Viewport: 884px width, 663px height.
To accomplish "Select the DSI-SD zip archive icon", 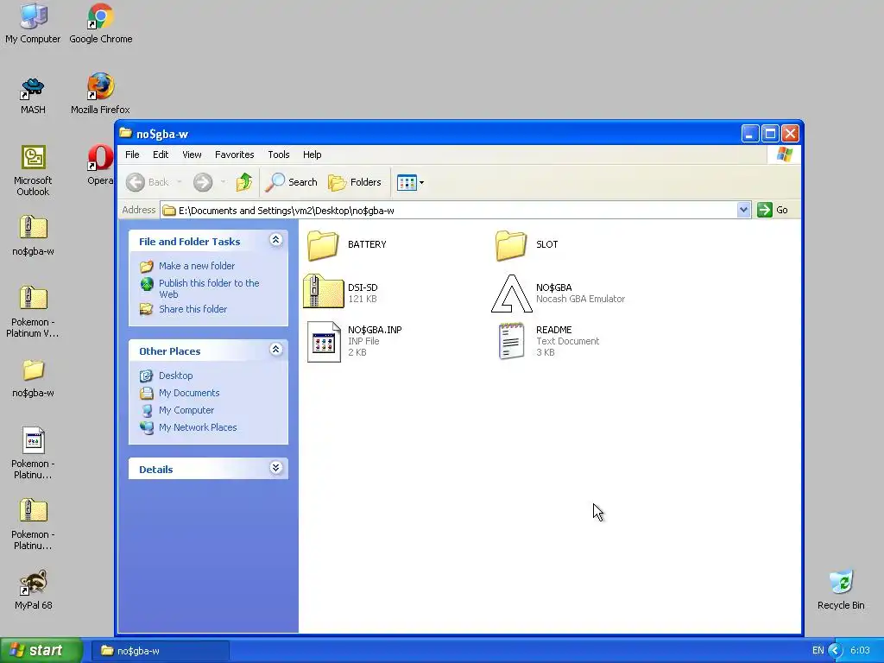I will 323,291.
